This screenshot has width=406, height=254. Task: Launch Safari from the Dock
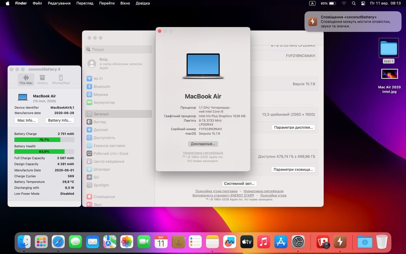(58, 242)
